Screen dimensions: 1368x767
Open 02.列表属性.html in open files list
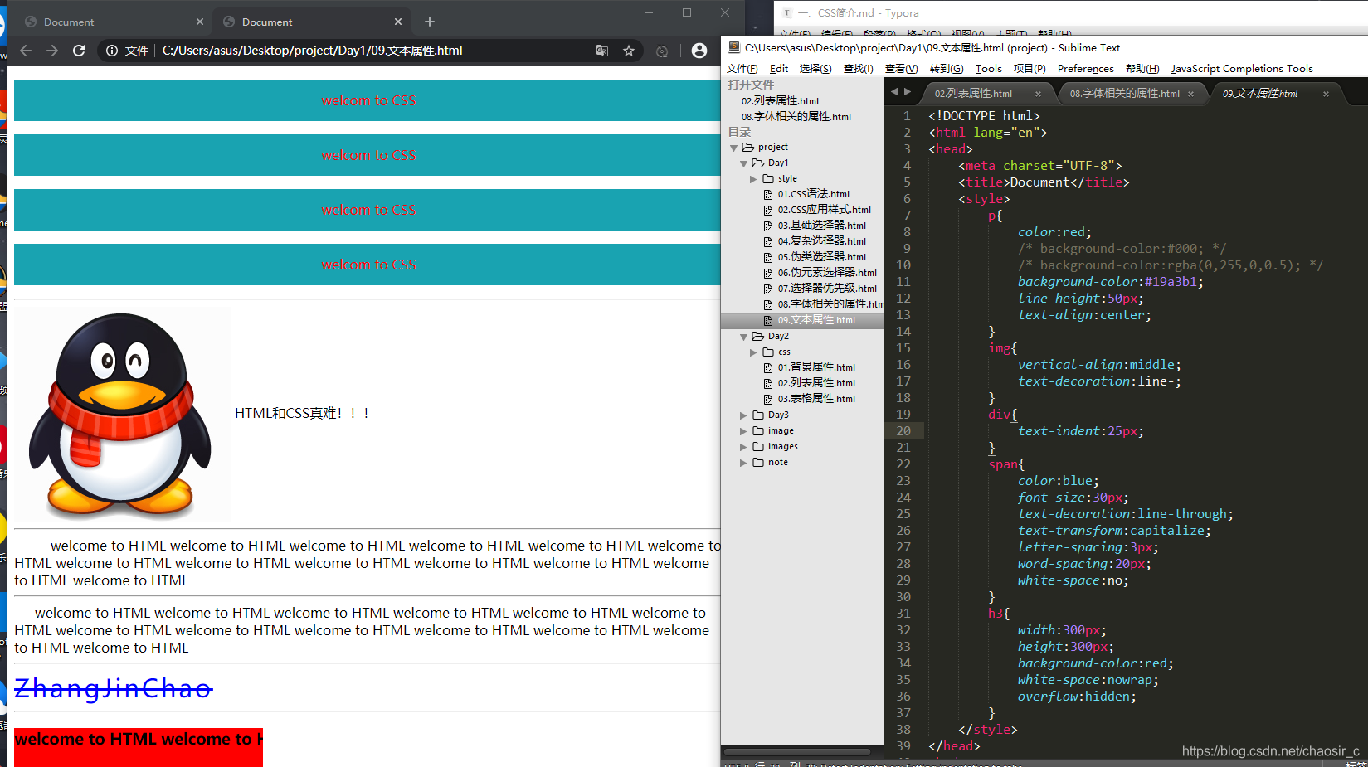coord(780,101)
